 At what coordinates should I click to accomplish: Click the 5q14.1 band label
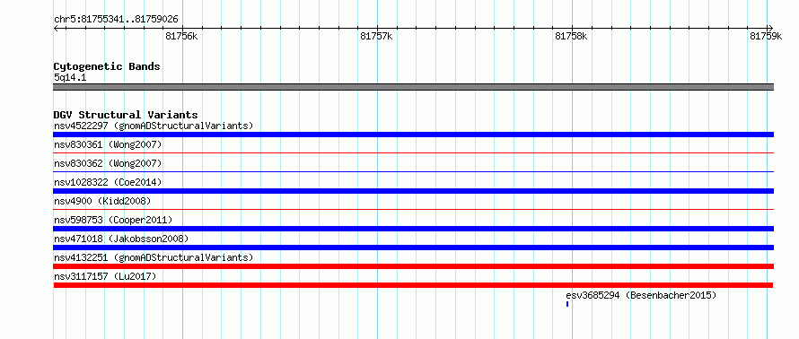(70, 77)
